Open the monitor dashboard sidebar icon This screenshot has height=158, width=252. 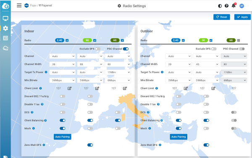point(5,18)
